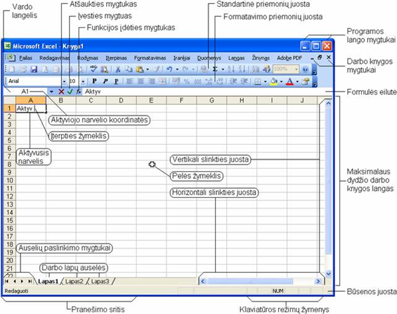The image size is (397, 314).
Task: Expand the Arial font name dropdown
Action: pyautogui.click(x=64, y=81)
